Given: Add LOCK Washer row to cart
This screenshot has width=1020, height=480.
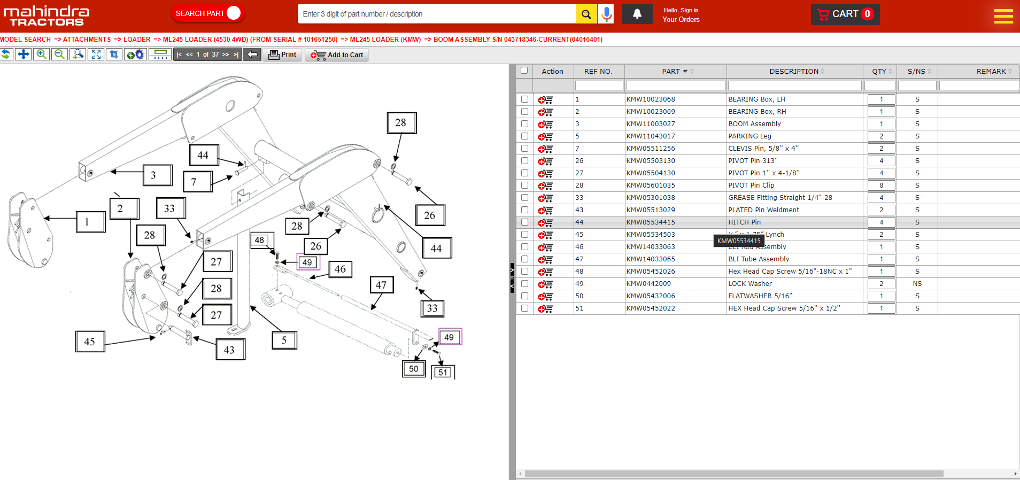Looking at the screenshot, I should click(x=545, y=284).
